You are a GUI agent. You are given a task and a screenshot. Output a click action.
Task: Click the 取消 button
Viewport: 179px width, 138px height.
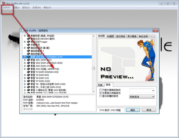149,110
